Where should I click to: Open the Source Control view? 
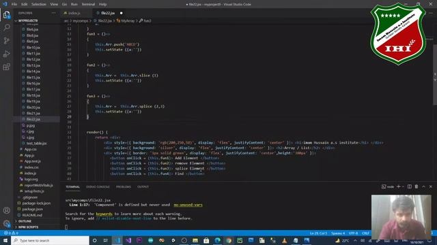(6, 41)
